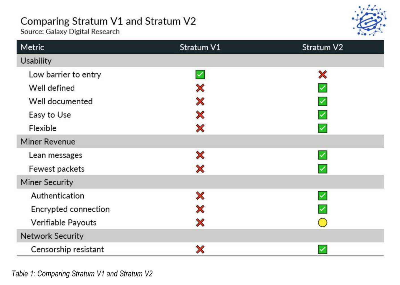Image resolution: width=400 pixels, height=285 pixels.
Task: Click Stratum V2 green check for Encrypted connection
Action: point(322,209)
